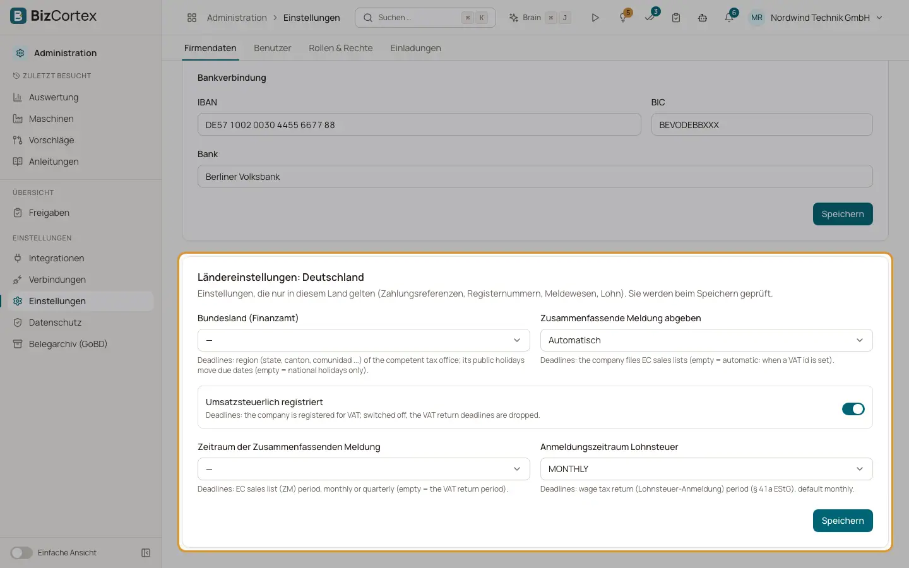Open Datenschutz in the sidebar
Viewport: 909px width, 568px height.
tap(80, 322)
